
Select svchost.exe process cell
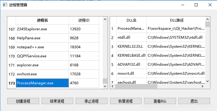pyautogui.click(x=42, y=74)
